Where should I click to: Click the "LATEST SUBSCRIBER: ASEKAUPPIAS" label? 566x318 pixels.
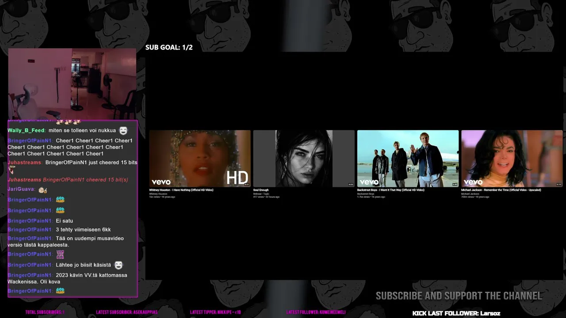tap(126, 312)
